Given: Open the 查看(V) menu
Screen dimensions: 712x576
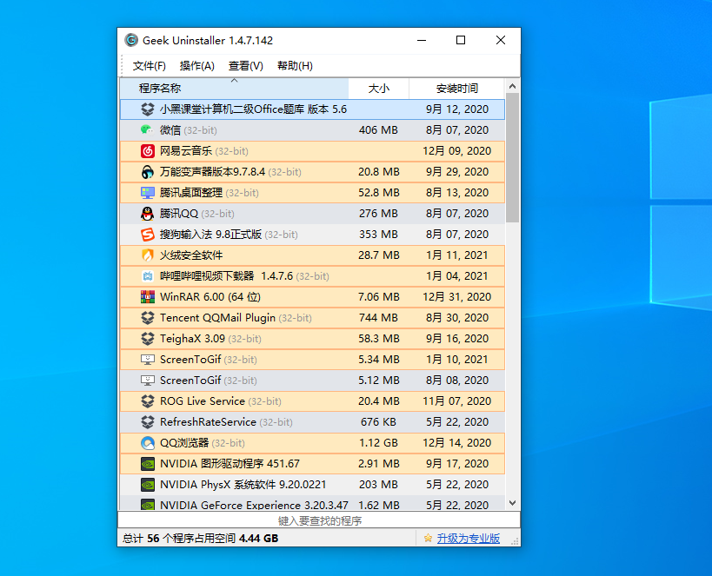Looking at the screenshot, I should (246, 66).
